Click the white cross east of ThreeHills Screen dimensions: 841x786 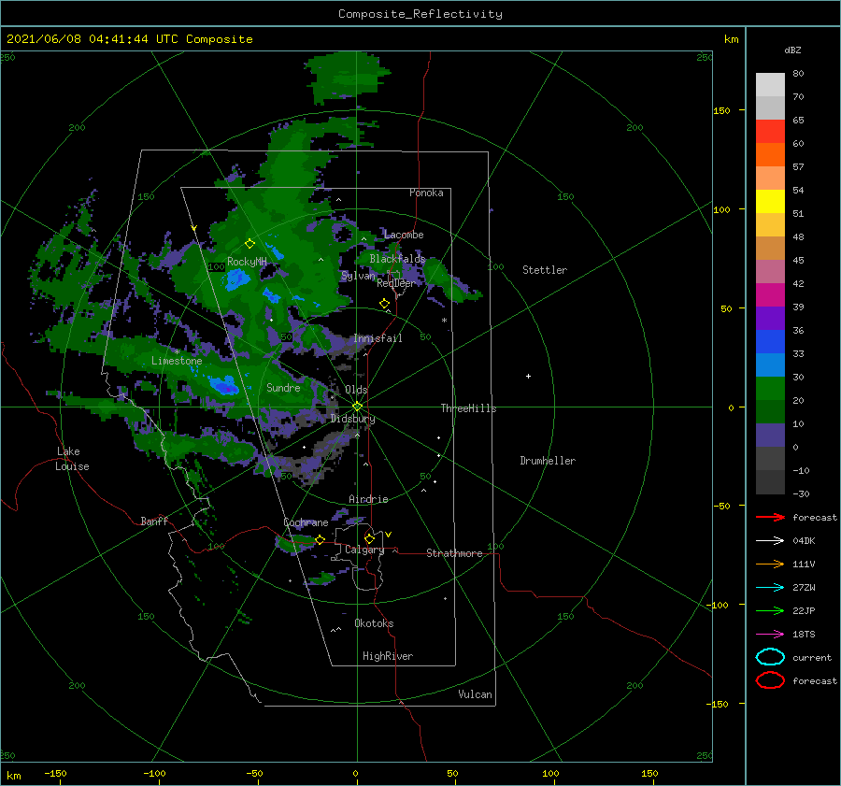coord(528,376)
